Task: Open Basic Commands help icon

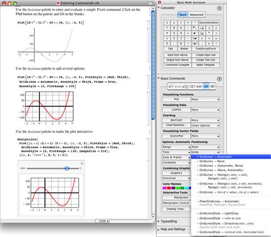Action: tap(219, 79)
